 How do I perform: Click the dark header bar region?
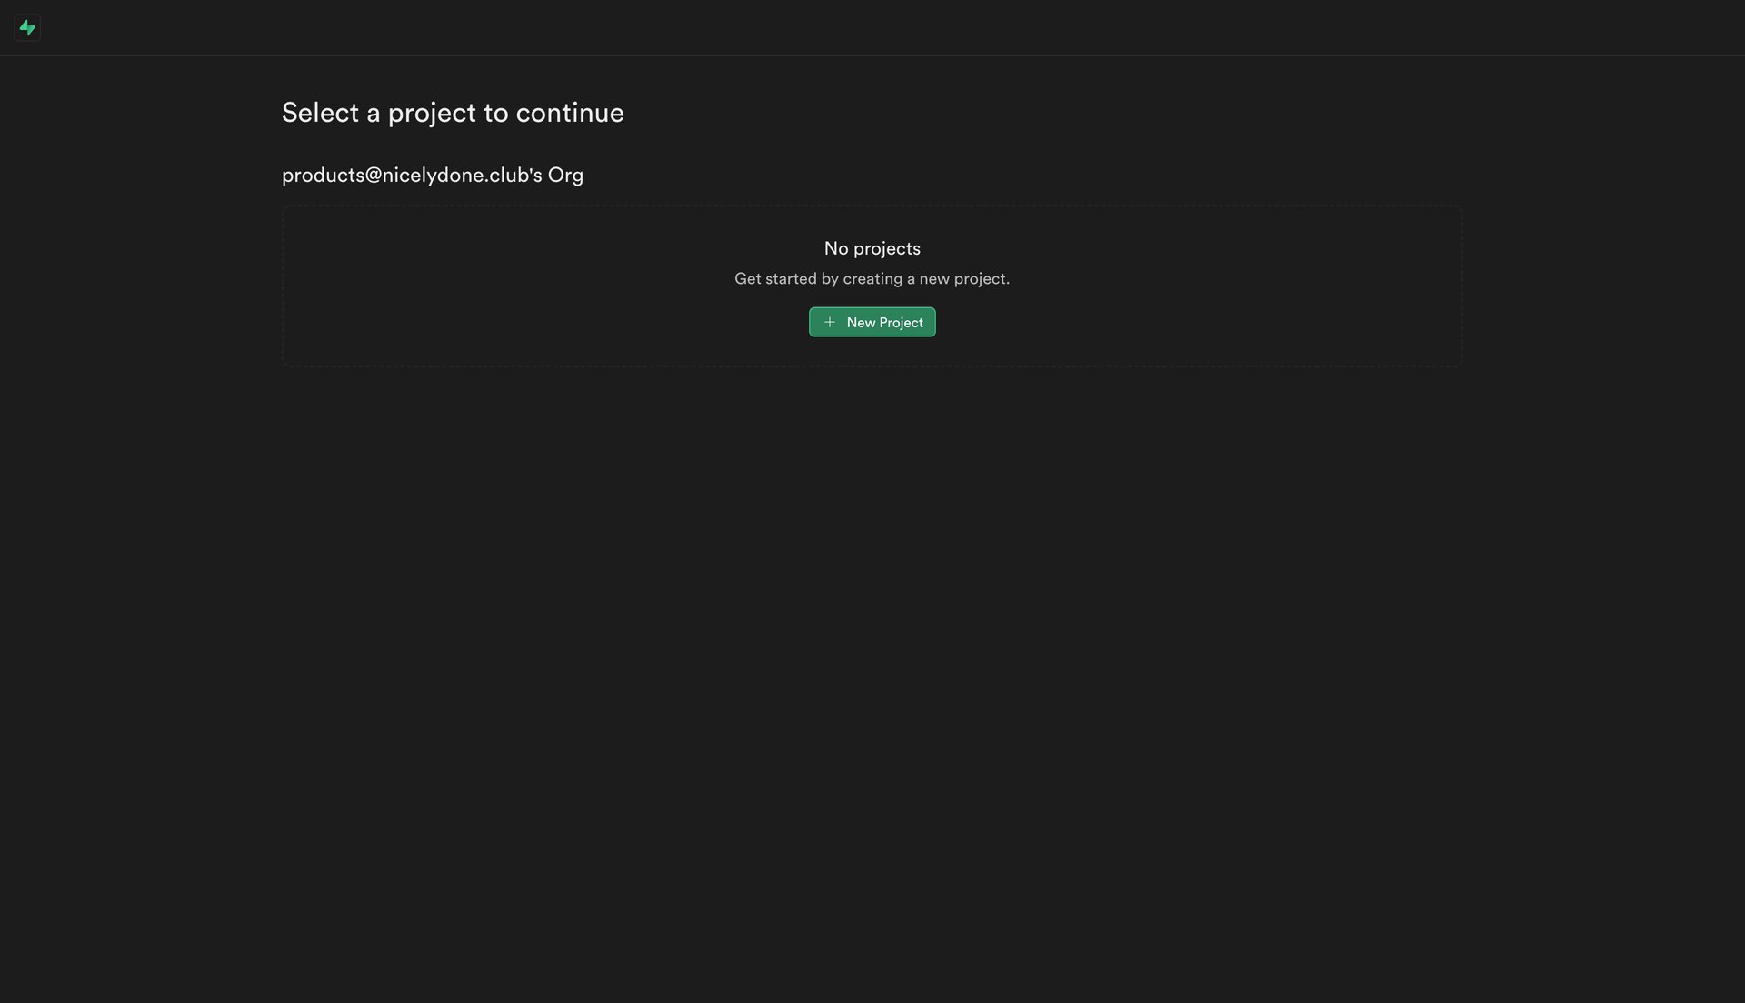pyautogui.click(x=872, y=26)
